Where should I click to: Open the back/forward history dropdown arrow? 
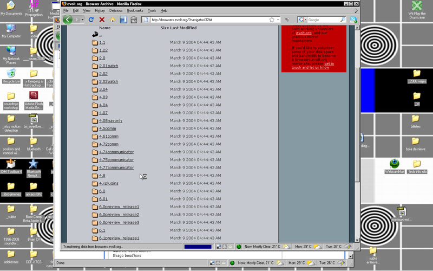click(x=82, y=20)
